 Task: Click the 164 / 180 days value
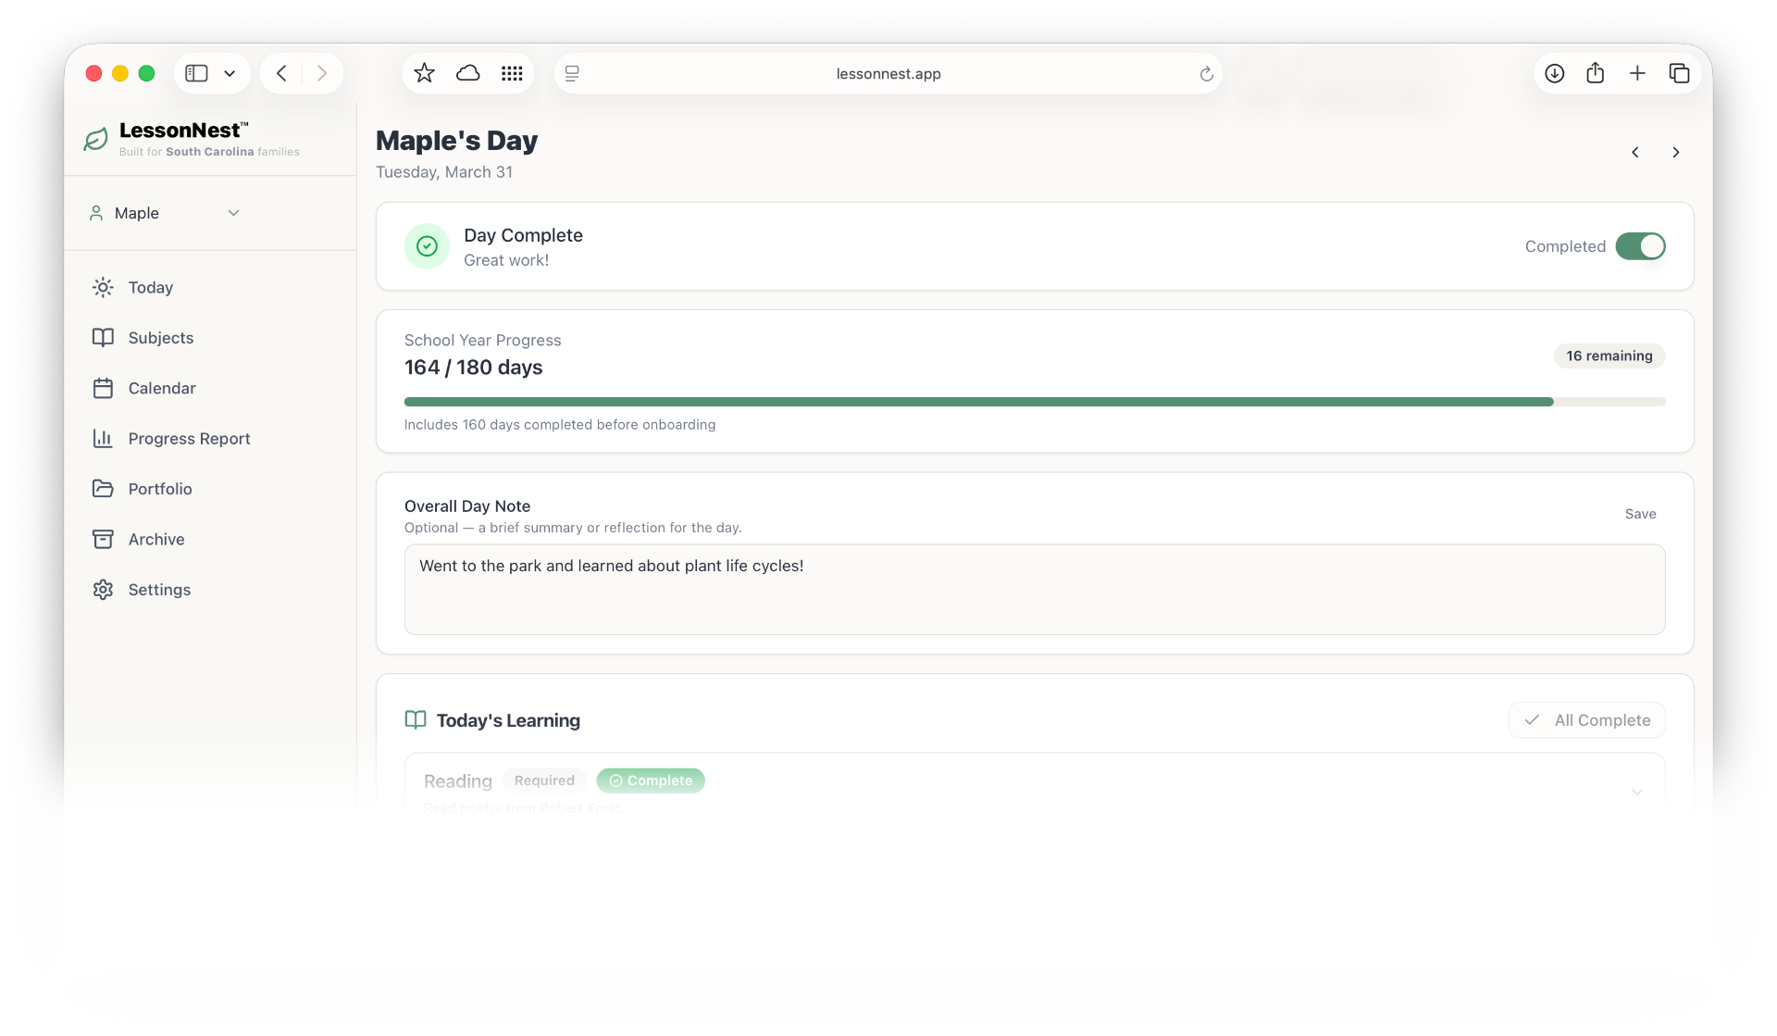(474, 368)
